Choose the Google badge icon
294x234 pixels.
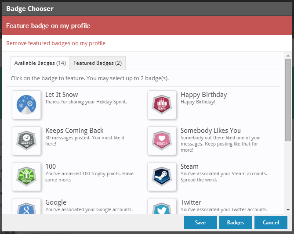[26, 207]
